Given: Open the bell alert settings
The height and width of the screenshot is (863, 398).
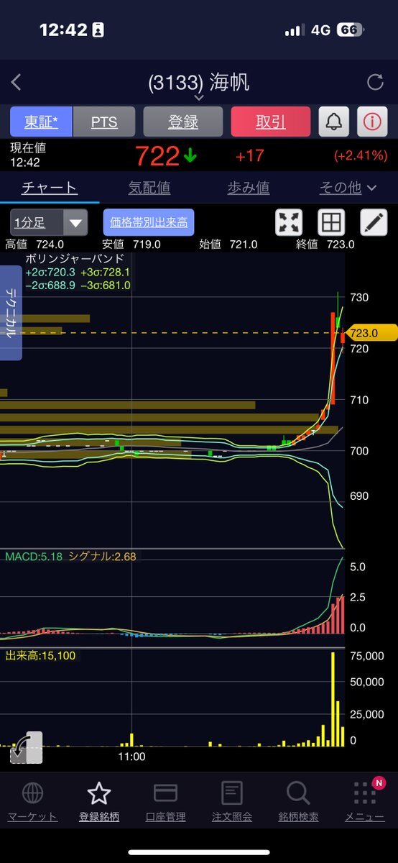Looking at the screenshot, I should pyautogui.click(x=333, y=122).
